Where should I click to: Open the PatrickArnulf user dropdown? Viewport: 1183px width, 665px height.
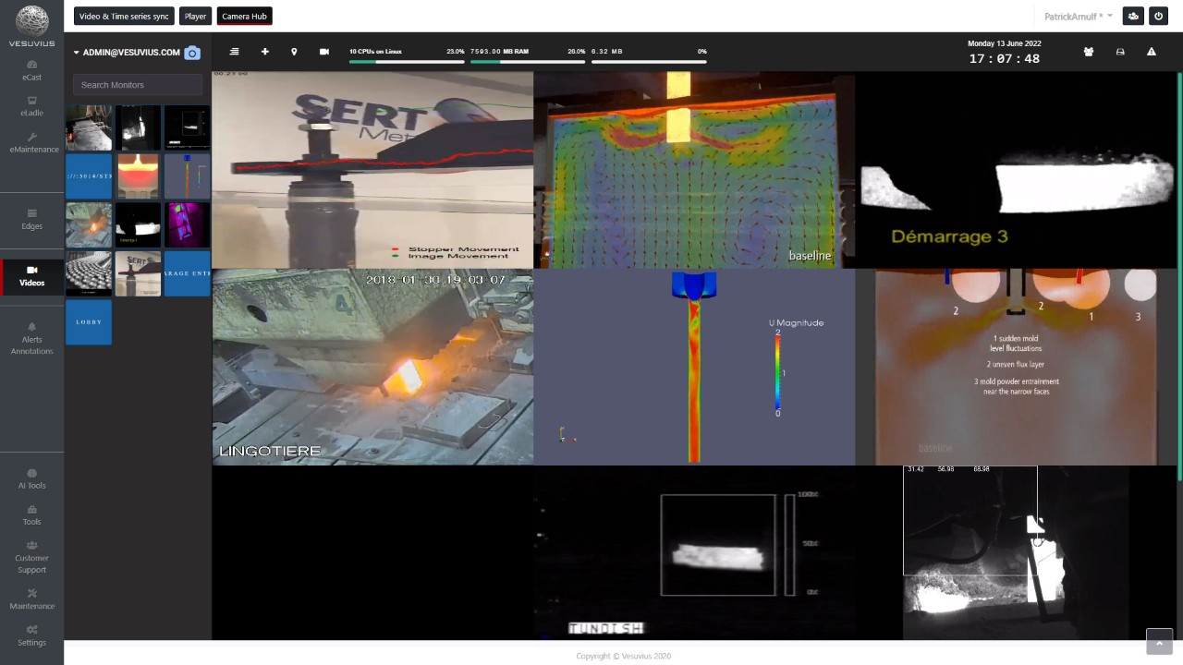(1078, 17)
